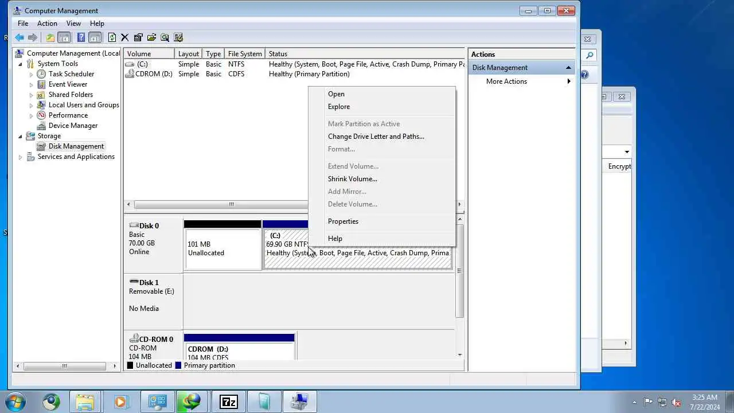
Task: Click the Delete (X) toolbar icon
Action: click(124, 37)
